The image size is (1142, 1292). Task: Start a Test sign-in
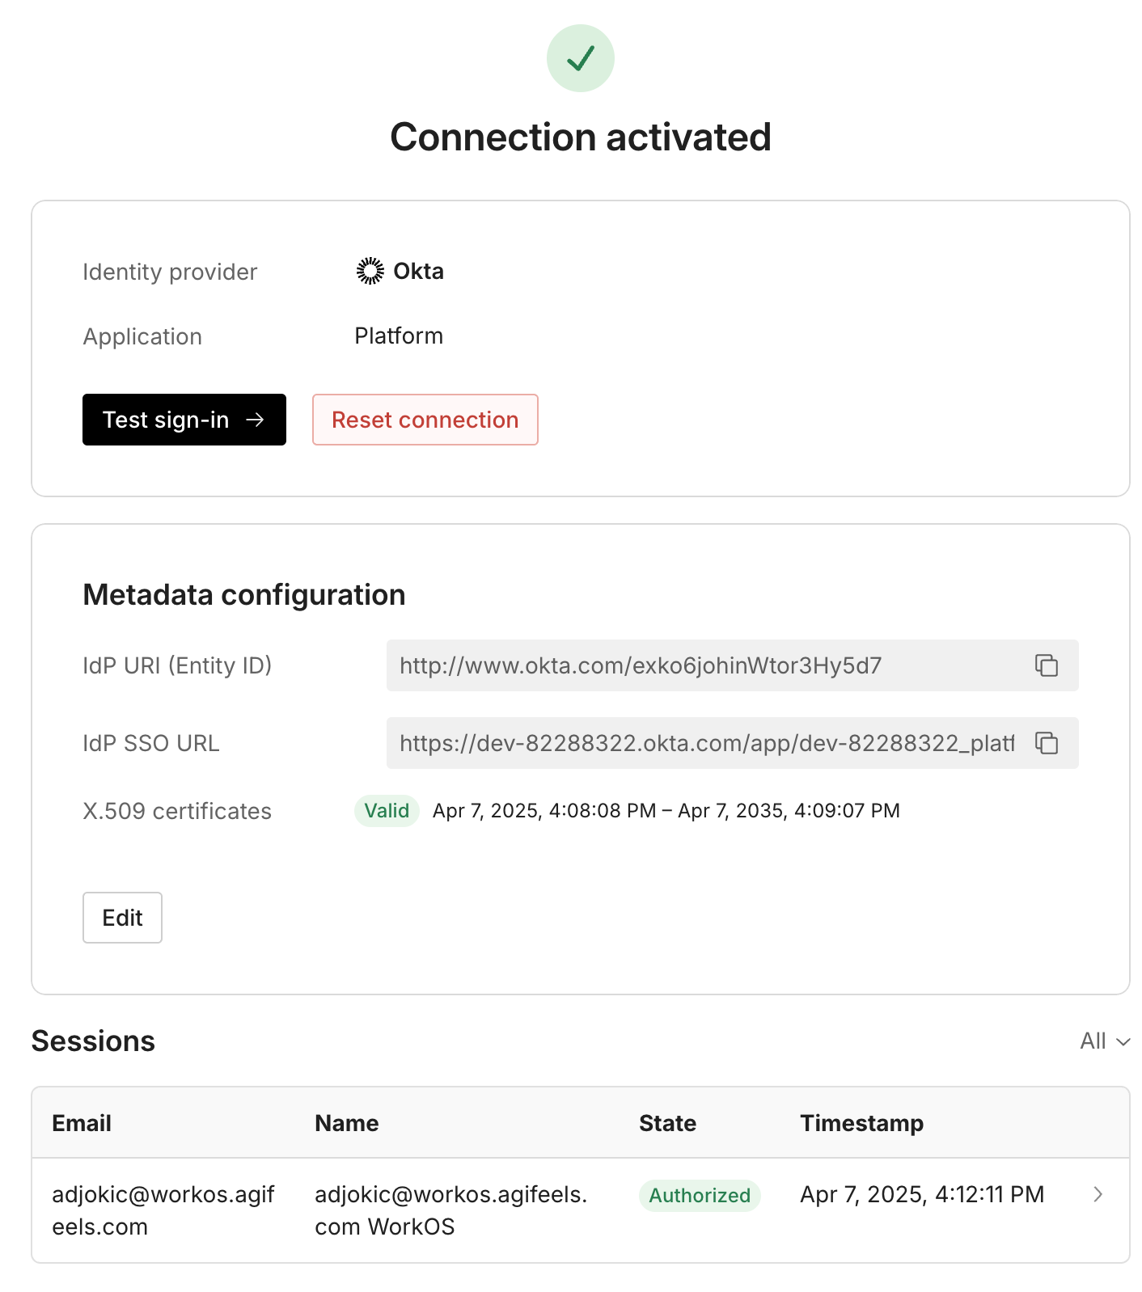(184, 420)
